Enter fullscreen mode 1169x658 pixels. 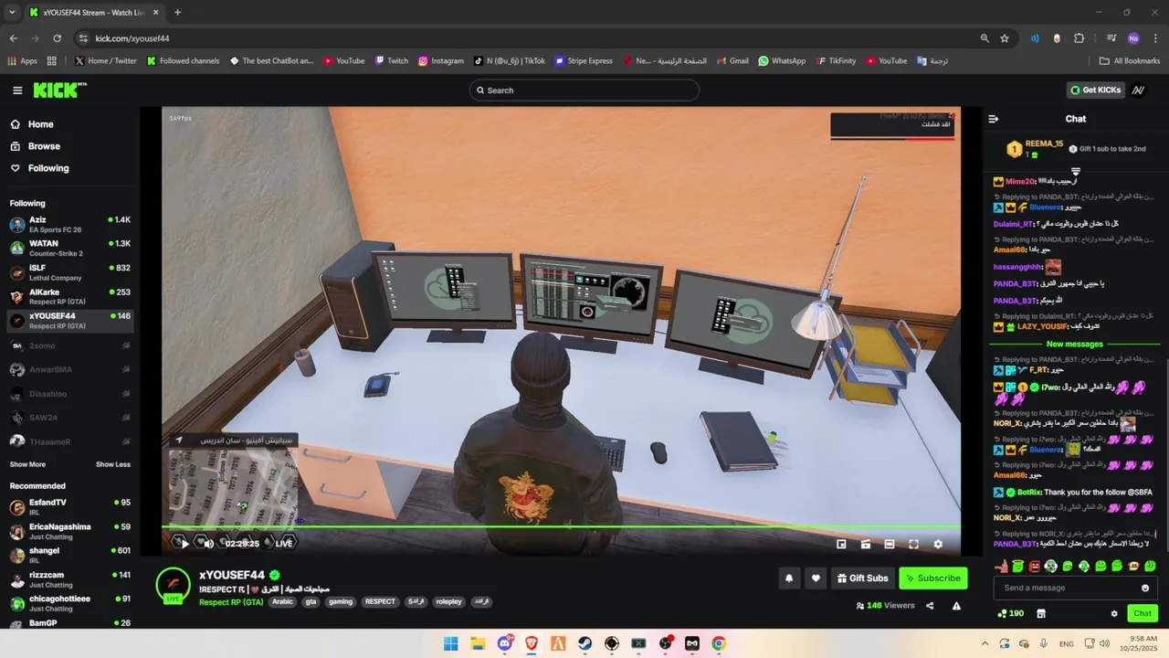pyautogui.click(x=913, y=544)
